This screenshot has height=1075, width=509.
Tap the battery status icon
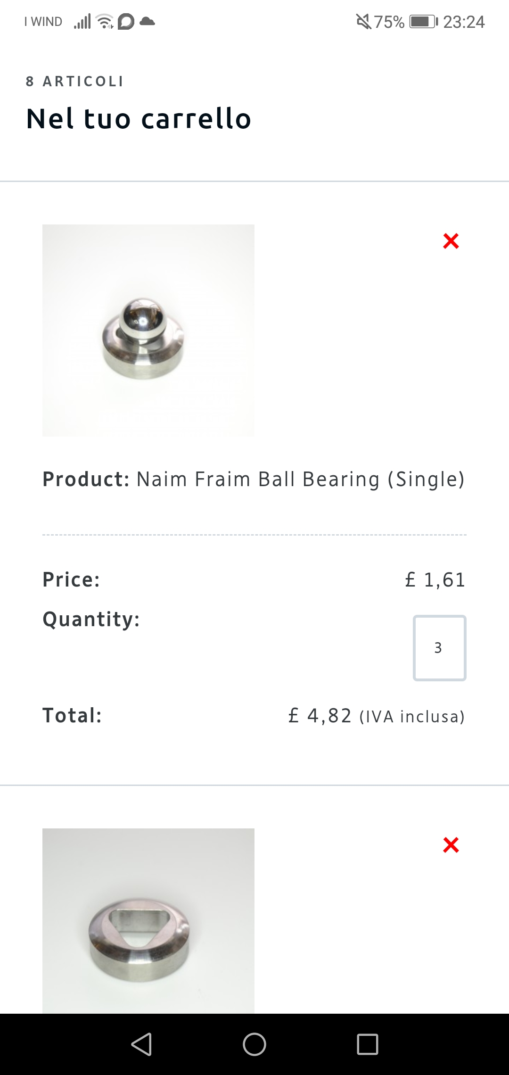tap(424, 21)
